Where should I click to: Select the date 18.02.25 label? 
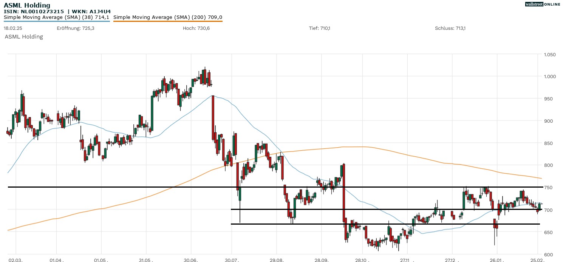12,28
